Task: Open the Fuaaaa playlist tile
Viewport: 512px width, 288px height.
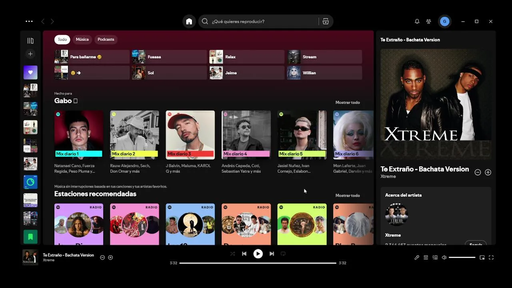Action: [169, 57]
